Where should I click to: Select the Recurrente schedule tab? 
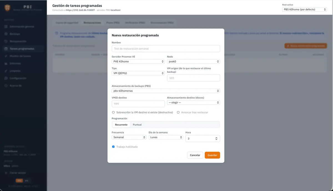pyautogui.click(x=121, y=125)
